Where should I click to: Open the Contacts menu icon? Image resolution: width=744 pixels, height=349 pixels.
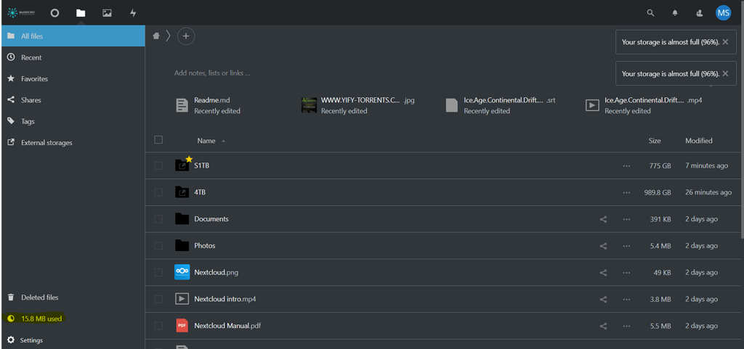click(700, 13)
